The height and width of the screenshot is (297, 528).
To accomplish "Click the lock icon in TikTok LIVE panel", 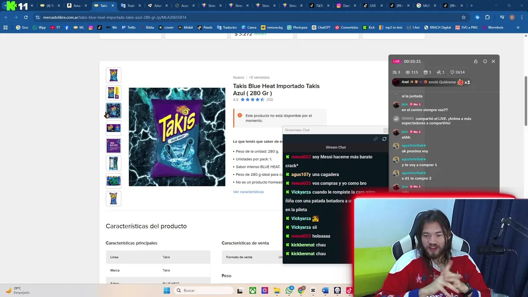I will click(476, 61).
